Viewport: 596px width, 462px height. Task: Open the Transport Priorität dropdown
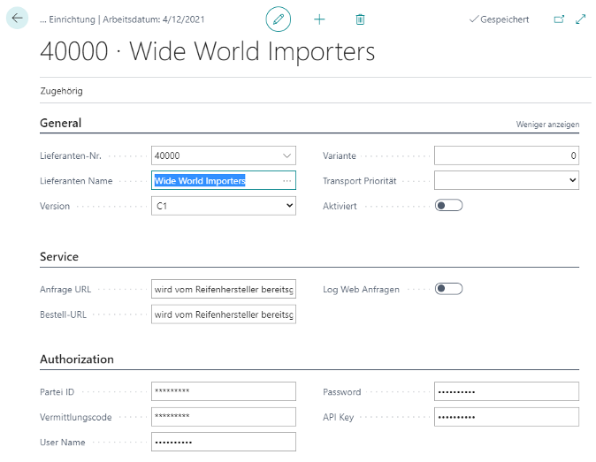point(507,180)
